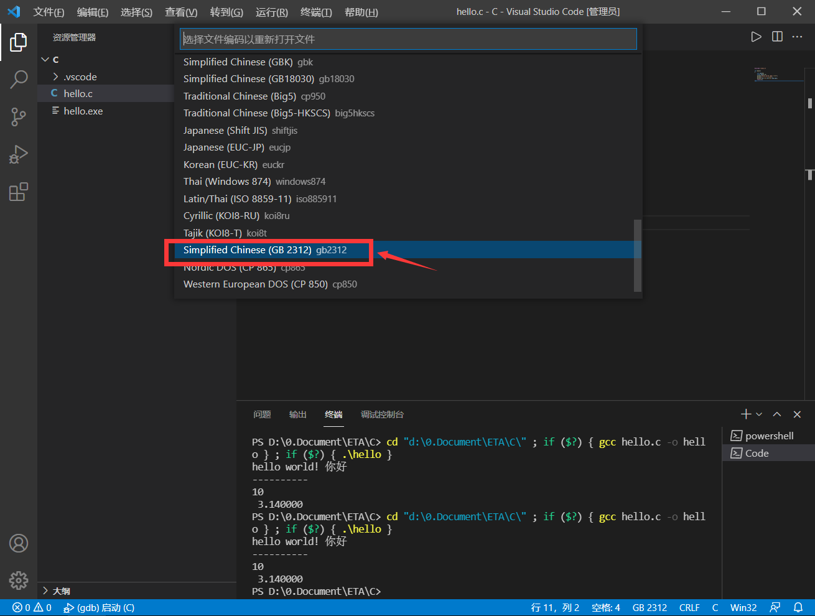This screenshot has width=815, height=616.
Task: Open the 查看(V) menu
Action: click(181, 12)
